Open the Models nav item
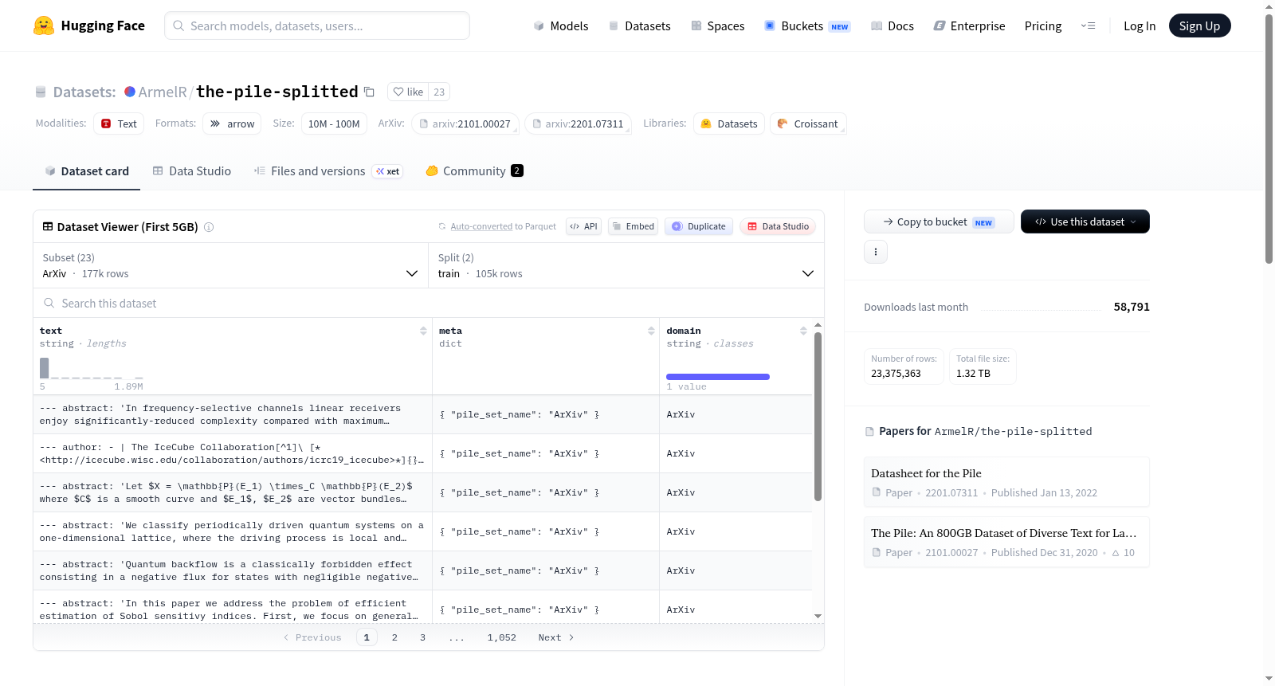This screenshot has width=1275, height=686. 561,25
